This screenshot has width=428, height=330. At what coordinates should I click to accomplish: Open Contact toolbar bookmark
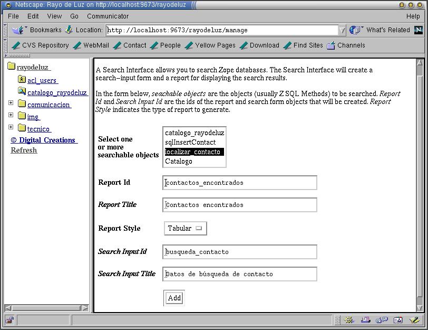(130, 45)
